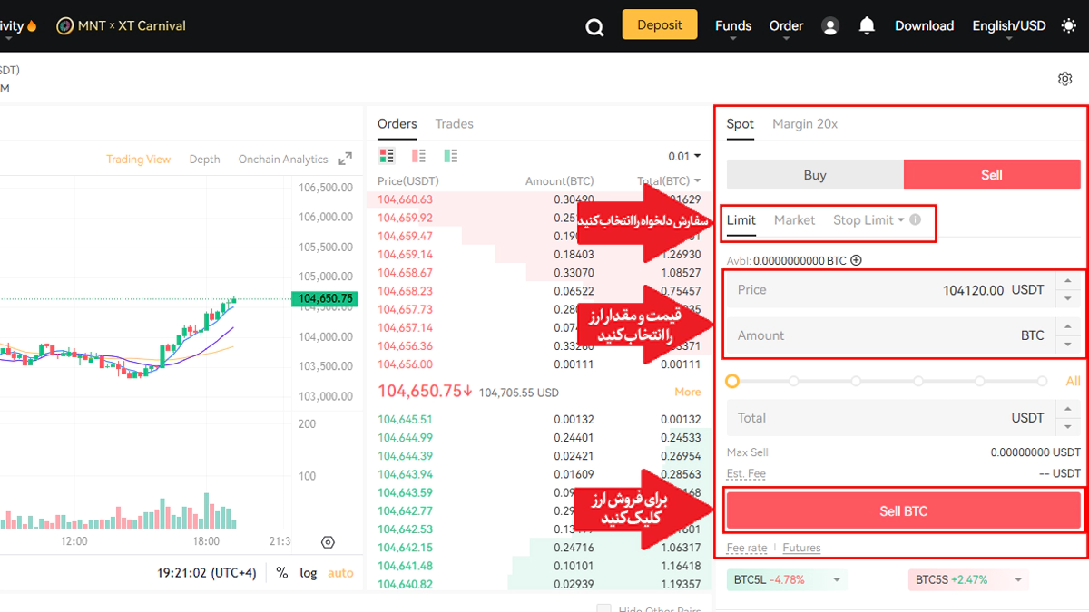Click the Download link
The image size is (1089, 612).
click(x=924, y=26)
